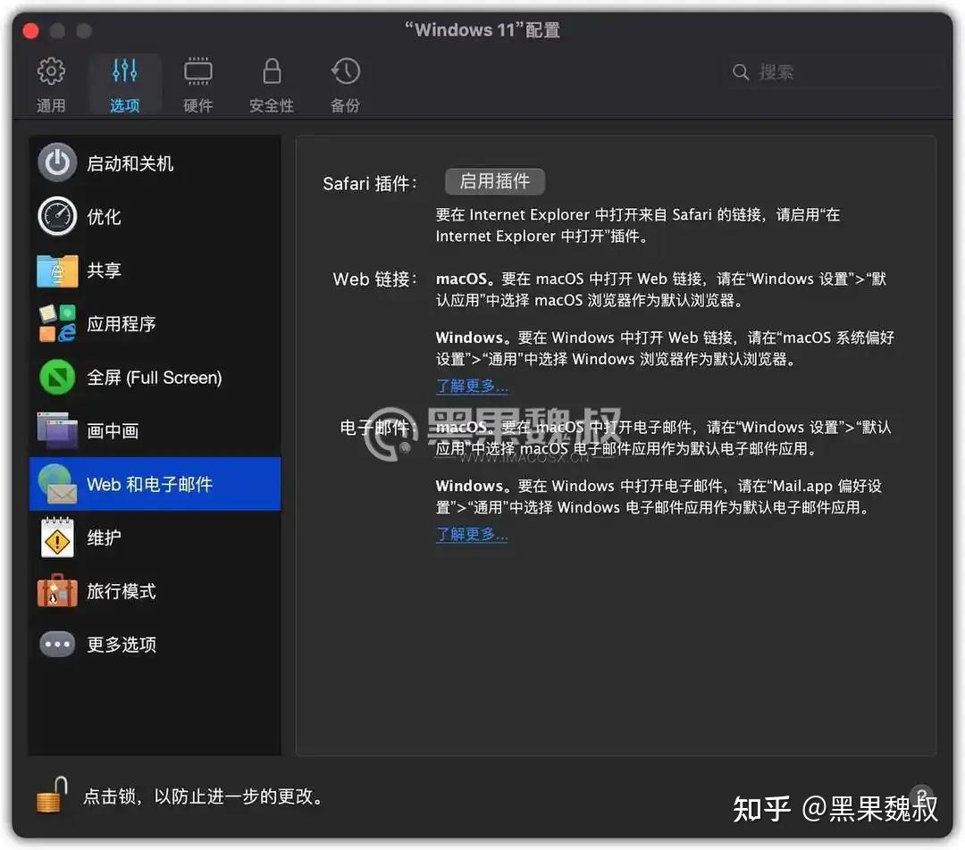The image size is (965, 850).
Task: Open the 安全性 padlock tab icon
Action: (272, 71)
